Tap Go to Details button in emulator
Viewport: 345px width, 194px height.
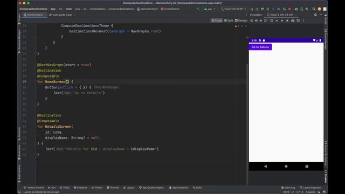[x=260, y=47]
